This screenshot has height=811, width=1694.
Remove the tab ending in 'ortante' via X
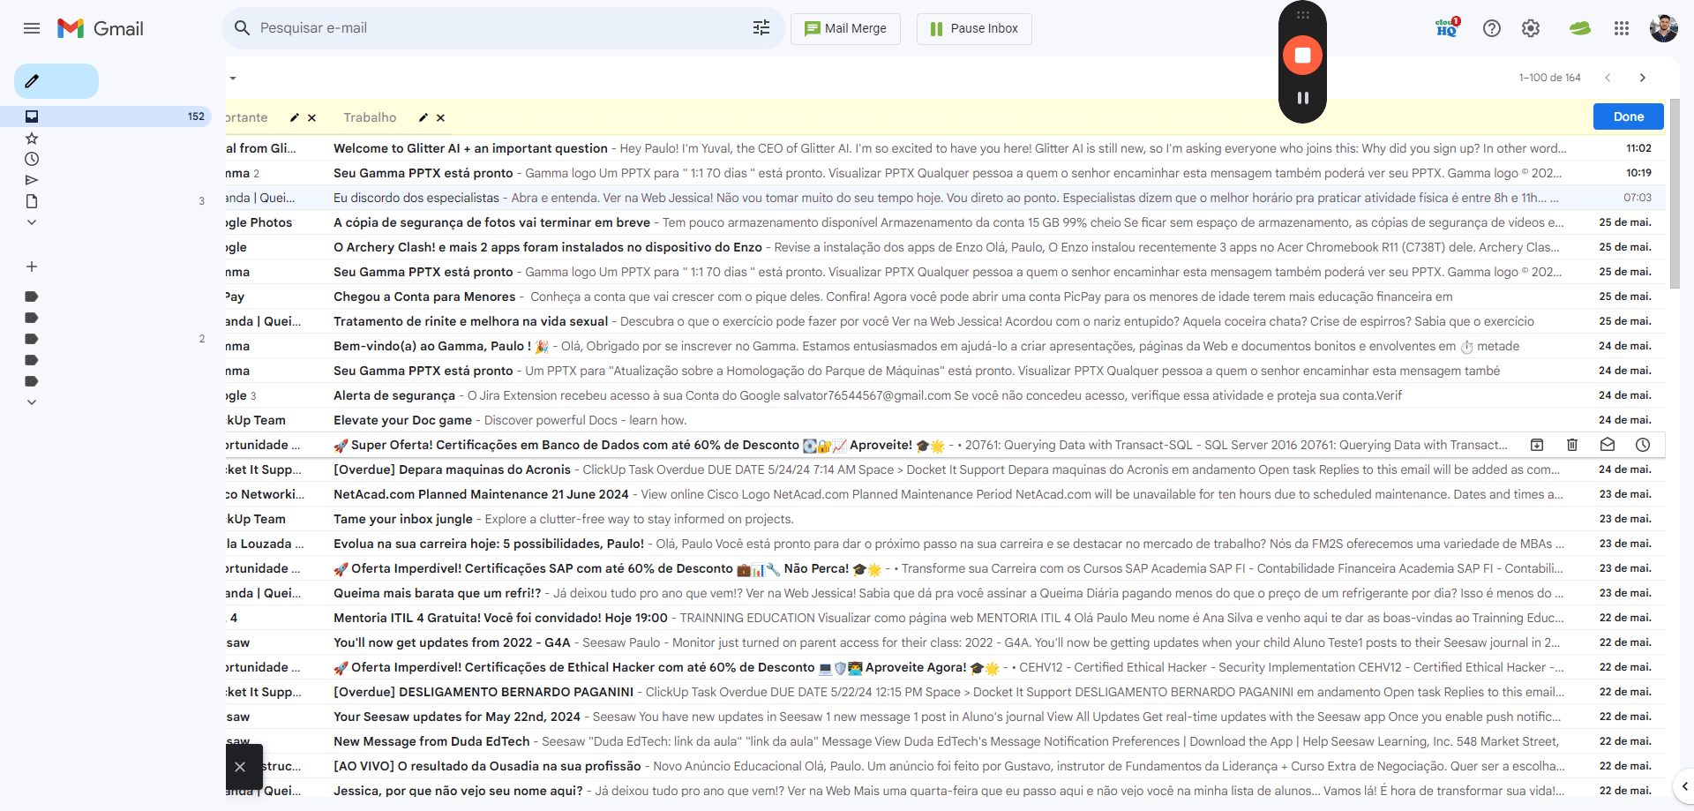point(311,117)
